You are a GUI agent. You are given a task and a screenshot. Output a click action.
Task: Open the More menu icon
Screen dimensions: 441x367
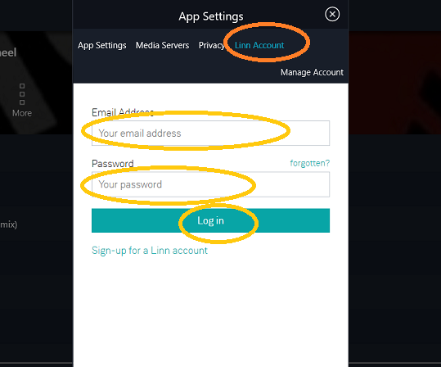coord(22,93)
